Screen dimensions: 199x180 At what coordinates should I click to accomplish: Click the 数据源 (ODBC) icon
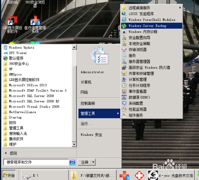124,98
